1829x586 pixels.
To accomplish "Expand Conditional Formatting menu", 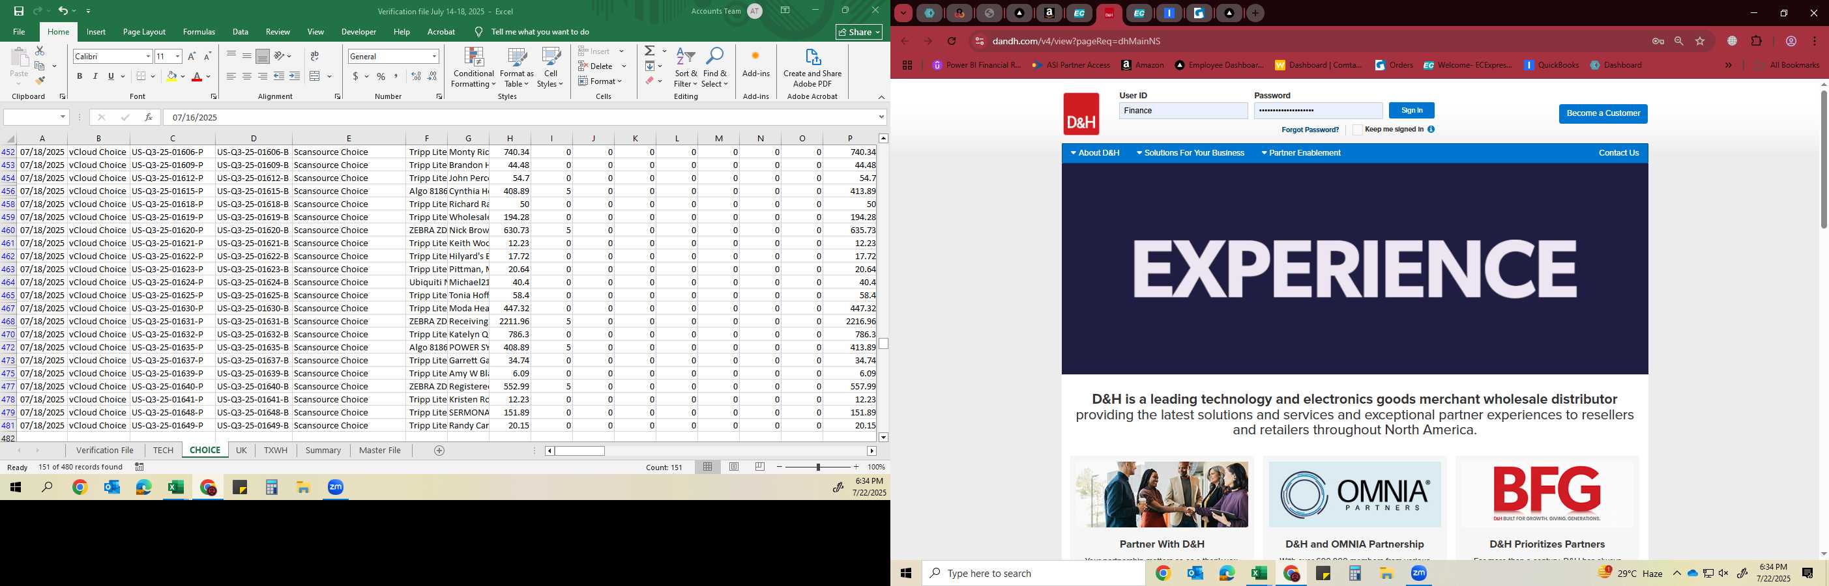I will (474, 68).
